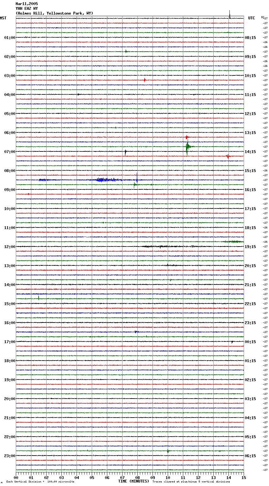Image resolution: width=269 pixels, height=486 pixels.
Task: Click the tall black spike above the first trace
Action: pyautogui.click(x=230, y=14)
